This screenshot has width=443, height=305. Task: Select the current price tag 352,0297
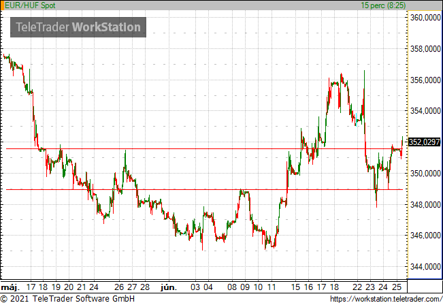pyautogui.click(x=425, y=142)
